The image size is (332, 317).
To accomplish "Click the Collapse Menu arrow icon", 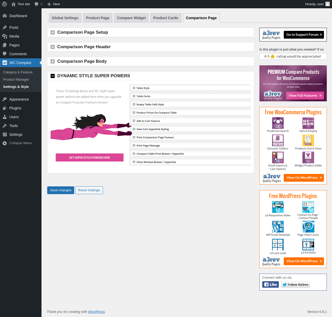I will [5, 143].
